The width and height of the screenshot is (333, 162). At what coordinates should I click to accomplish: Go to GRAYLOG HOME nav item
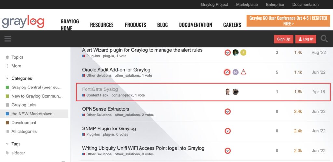[x=70, y=25]
